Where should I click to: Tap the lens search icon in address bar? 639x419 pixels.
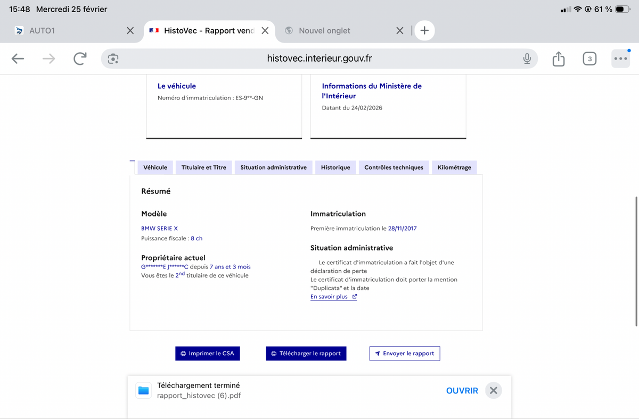[113, 59]
